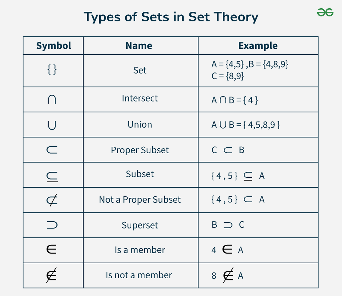The width and height of the screenshot is (342, 296).
Task: Select the 'is a member' symbol in Symbol column
Action: click(x=52, y=250)
